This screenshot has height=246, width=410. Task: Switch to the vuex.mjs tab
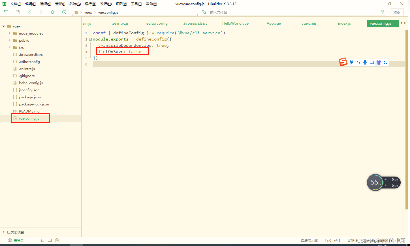click(x=309, y=23)
